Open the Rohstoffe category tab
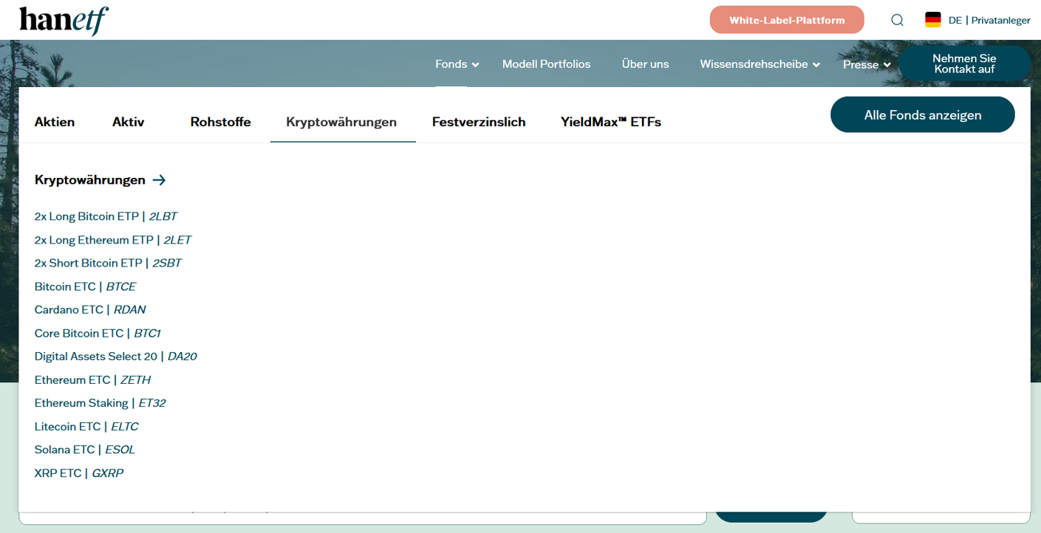 220,122
